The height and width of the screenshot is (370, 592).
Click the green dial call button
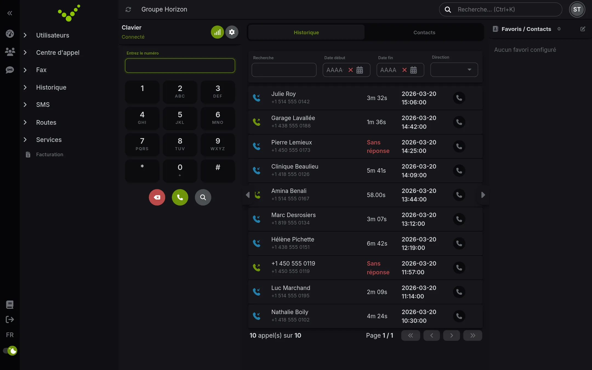[180, 197]
